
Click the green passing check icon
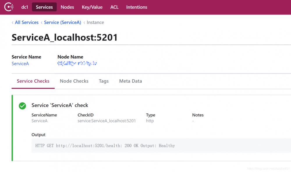click(22, 106)
